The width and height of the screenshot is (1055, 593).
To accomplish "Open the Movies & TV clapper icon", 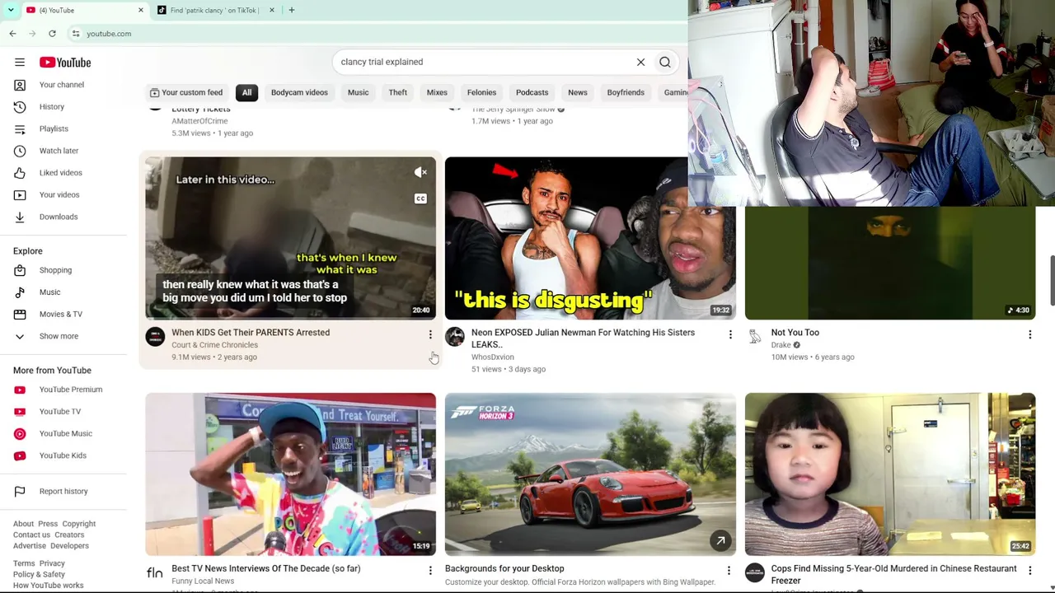I will pyautogui.click(x=20, y=314).
